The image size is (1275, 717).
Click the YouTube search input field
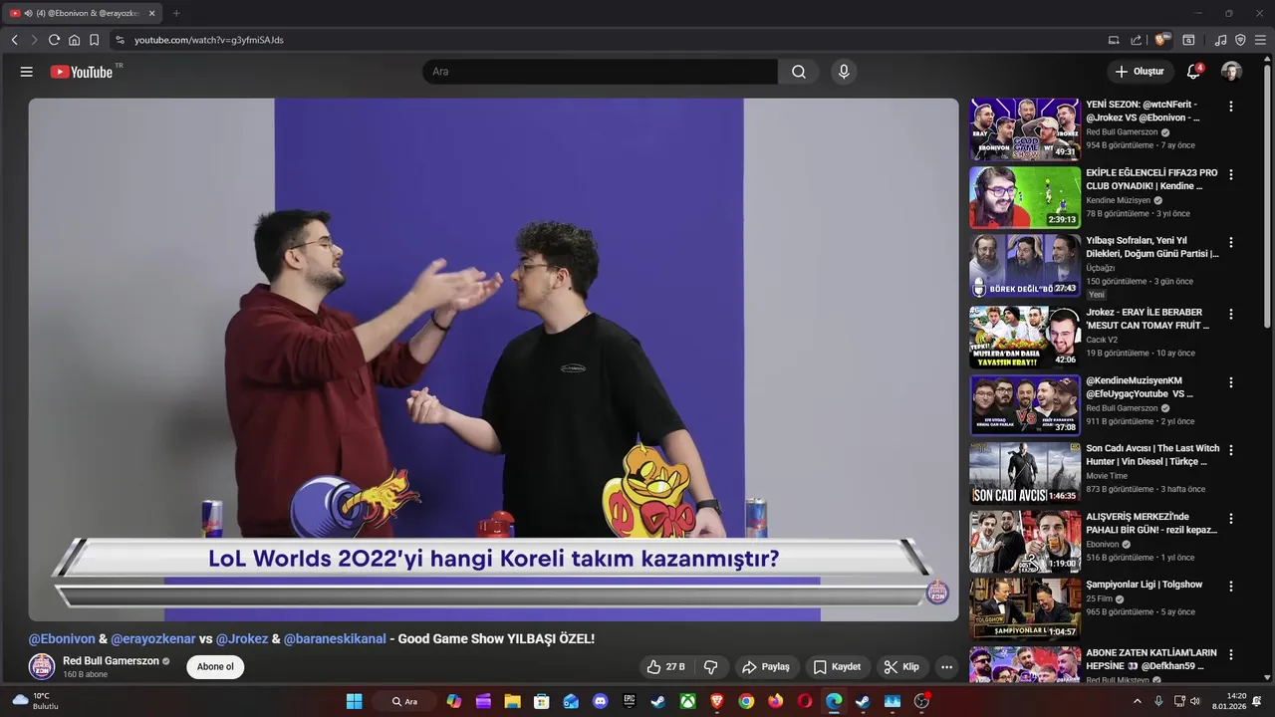[601, 72]
